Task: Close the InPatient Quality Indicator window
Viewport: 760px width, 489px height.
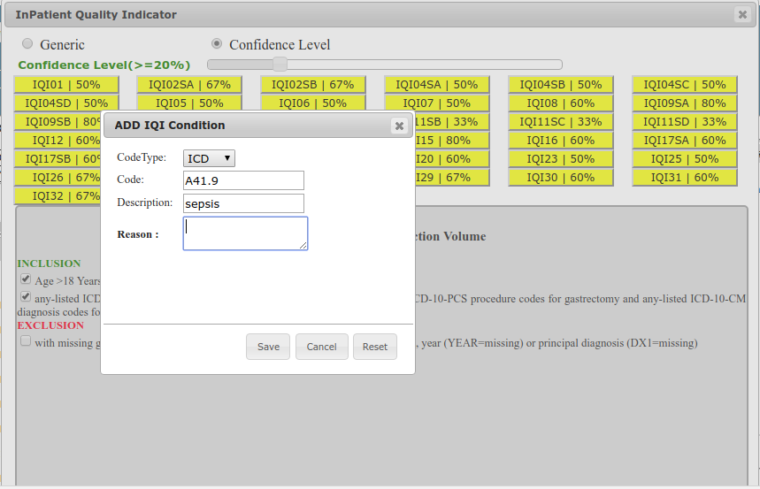Action: [x=741, y=14]
